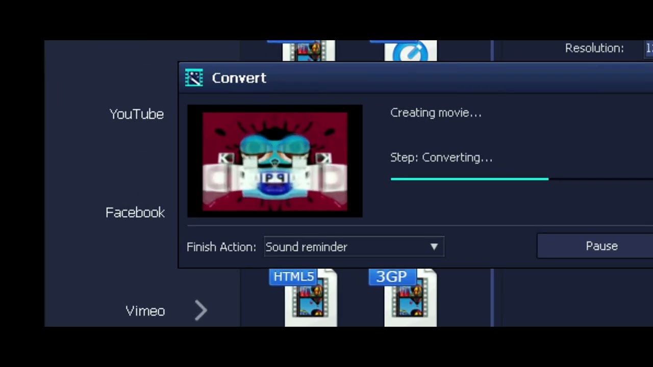
Task: Select Facebook in the sidebar
Action: [135, 213]
